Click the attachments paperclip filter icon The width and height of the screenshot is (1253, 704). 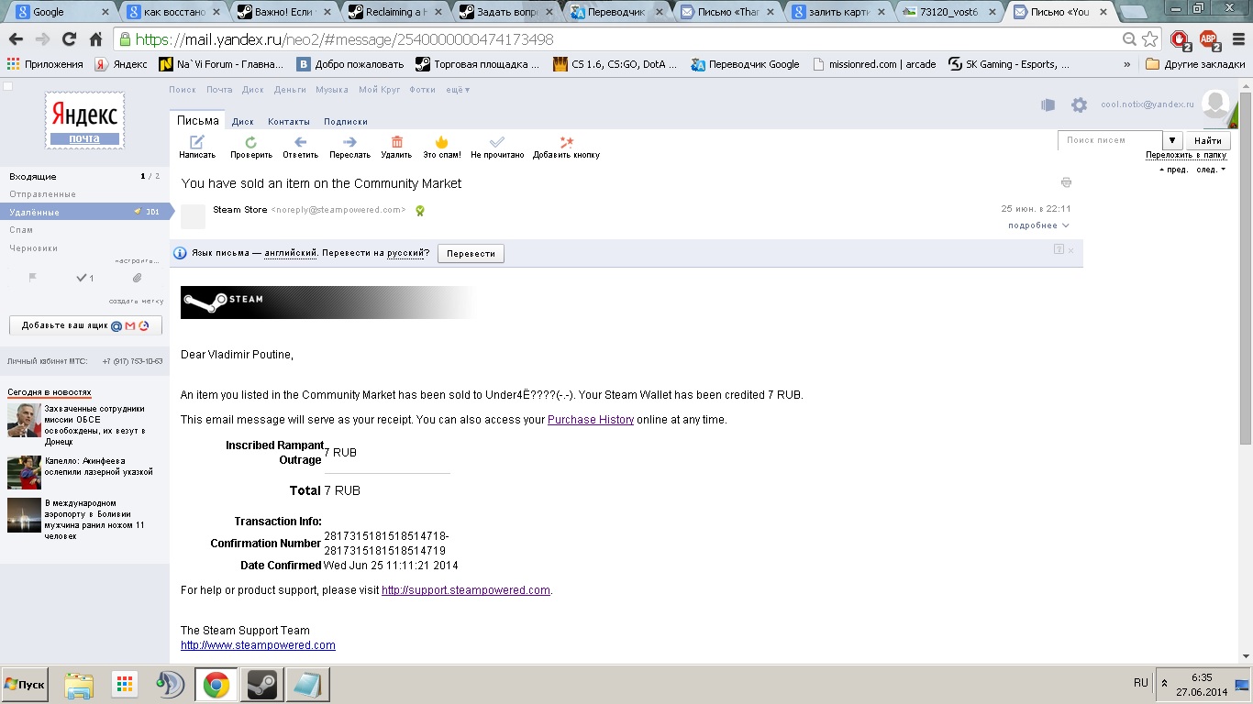[137, 278]
